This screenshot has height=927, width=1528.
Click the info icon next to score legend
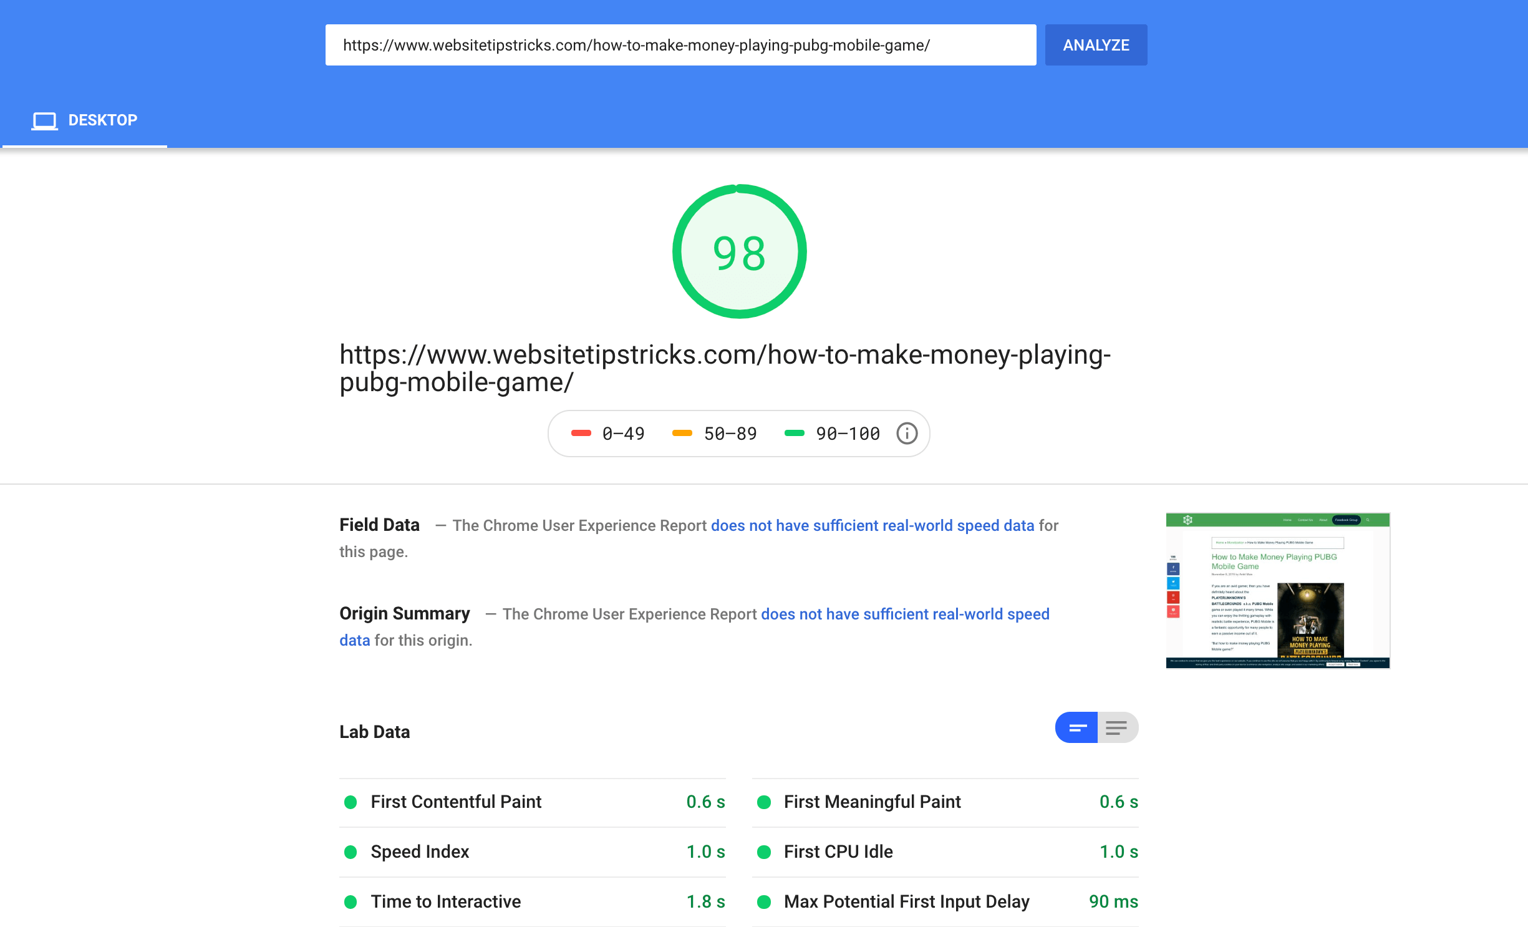point(906,432)
